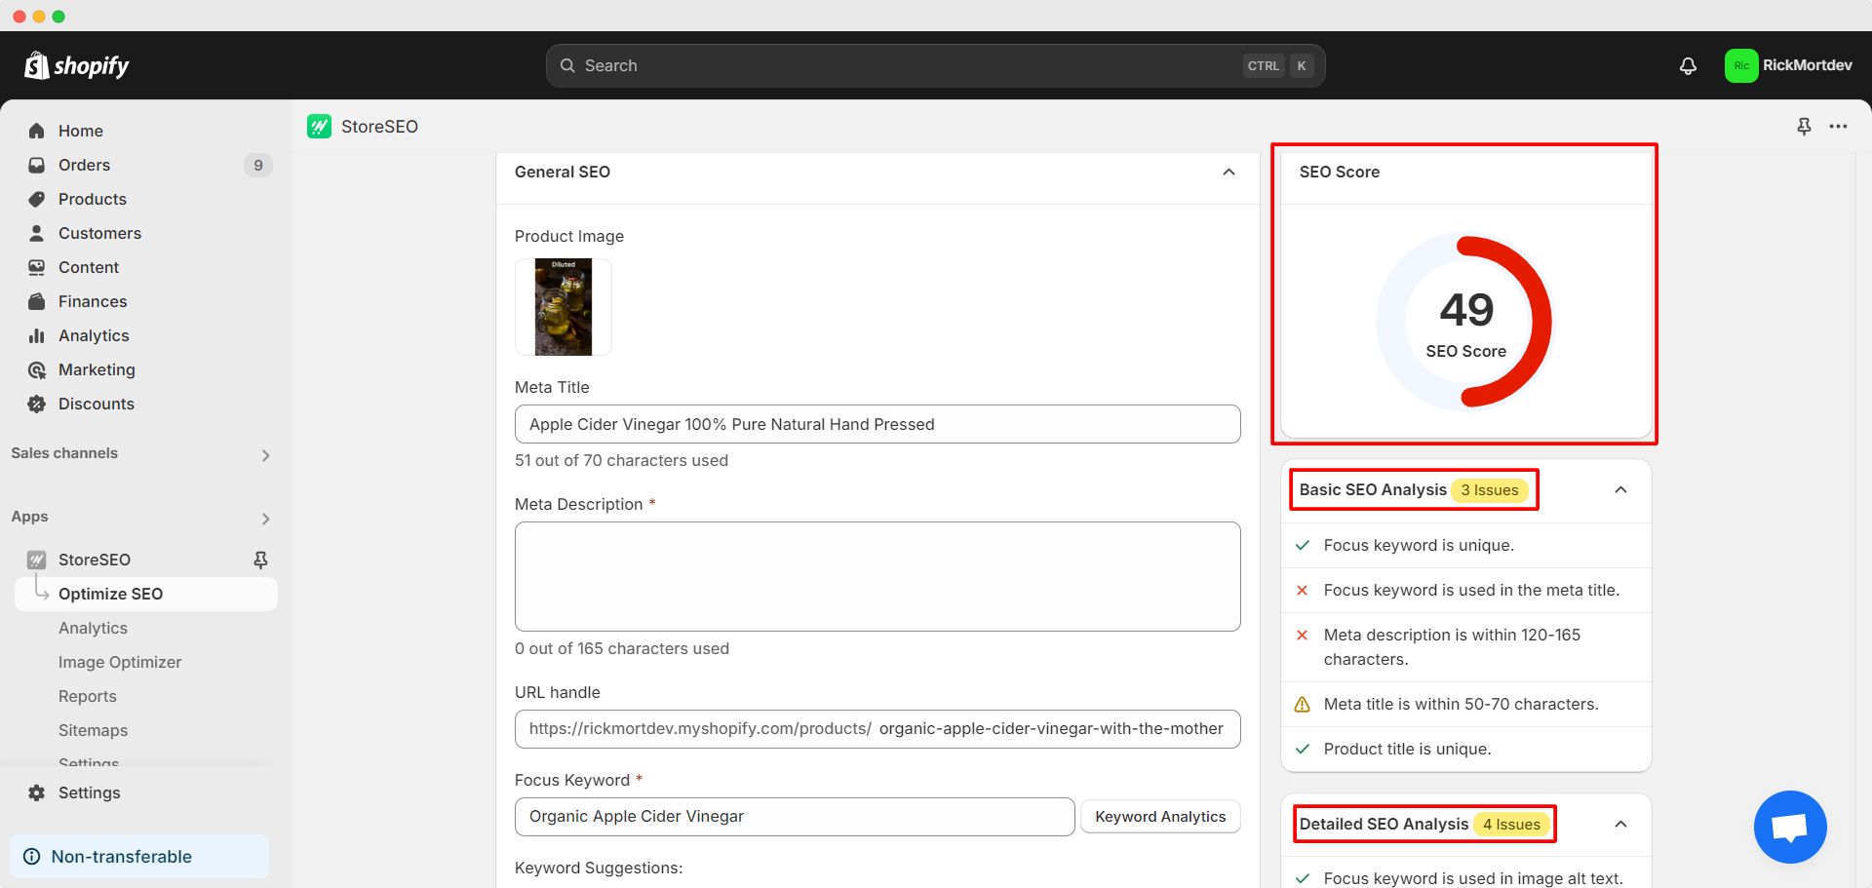This screenshot has width=1872, height=888.
Task: Click the Discounts badge icon
Action: 37,404
